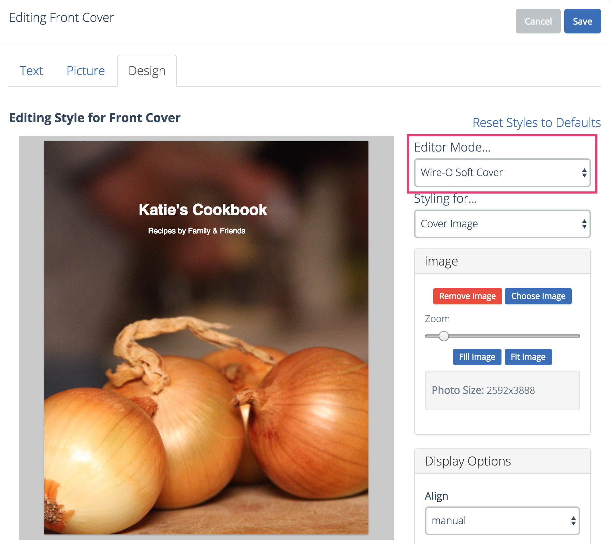Image resolution: width=611 pixels, height=544 pixels.
Task: Click the Editing Style for Front Cover heading
Action: [x=95, y=118]
